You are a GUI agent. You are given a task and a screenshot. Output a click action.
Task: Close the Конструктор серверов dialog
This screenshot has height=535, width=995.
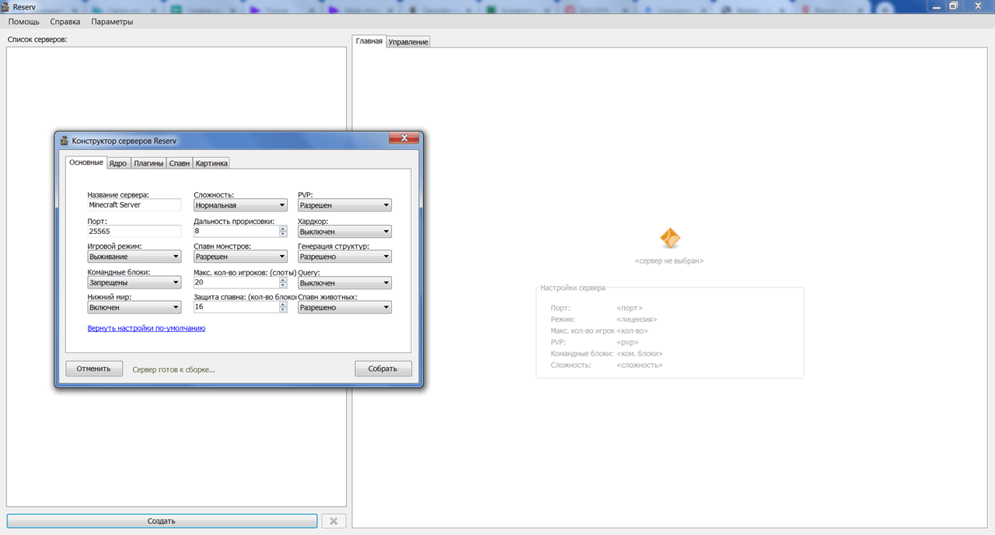(404, 138)
